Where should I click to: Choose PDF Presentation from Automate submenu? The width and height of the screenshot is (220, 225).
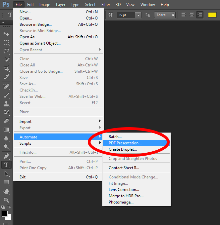[137, 143]
